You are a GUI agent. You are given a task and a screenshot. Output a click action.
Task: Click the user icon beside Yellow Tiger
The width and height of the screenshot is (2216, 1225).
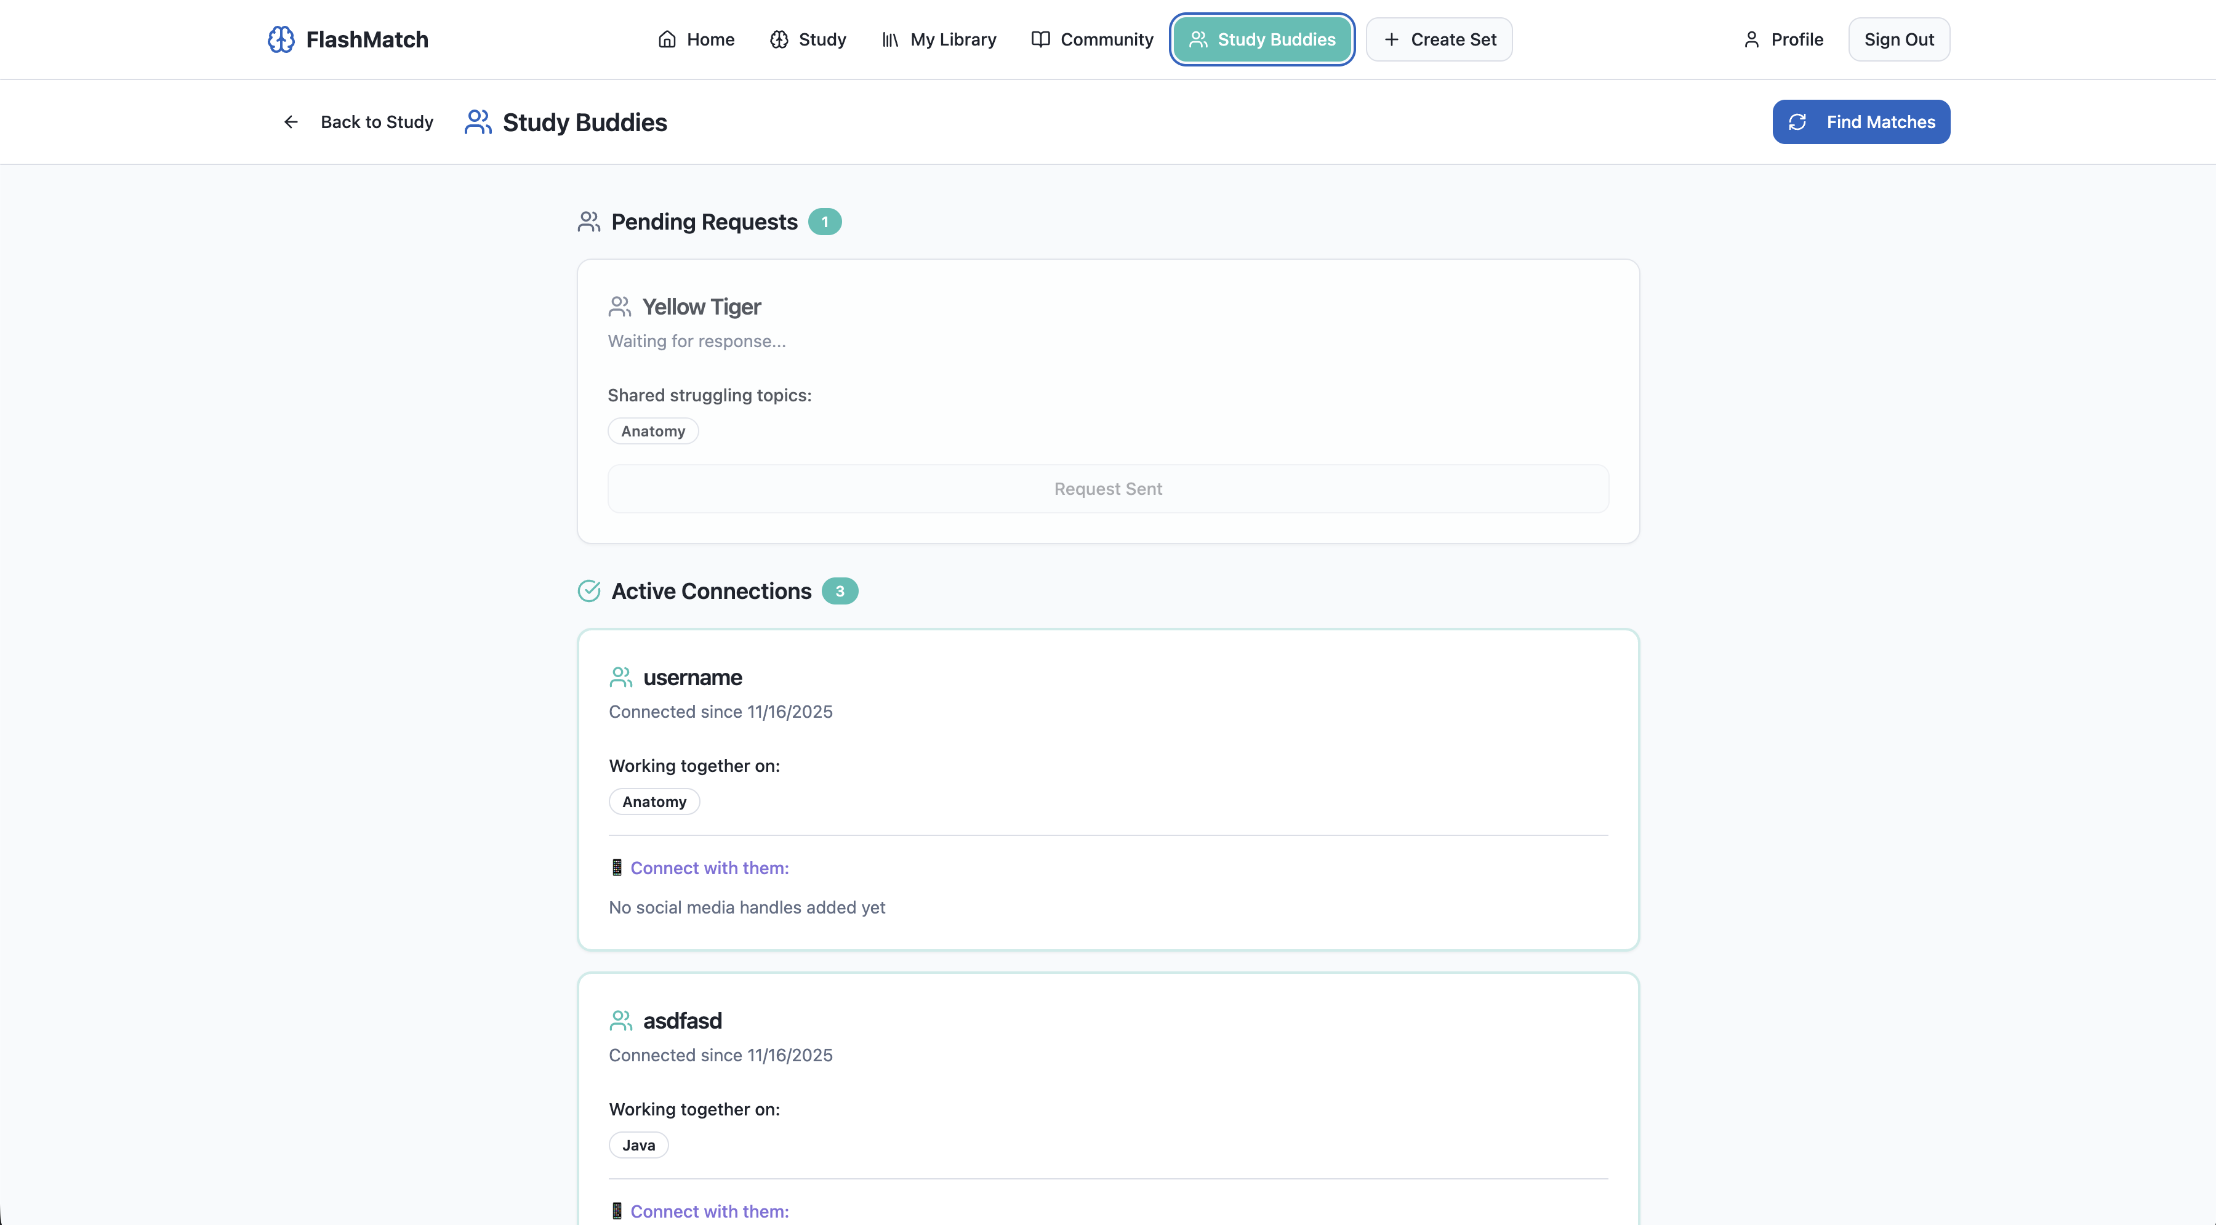(619, 307)
